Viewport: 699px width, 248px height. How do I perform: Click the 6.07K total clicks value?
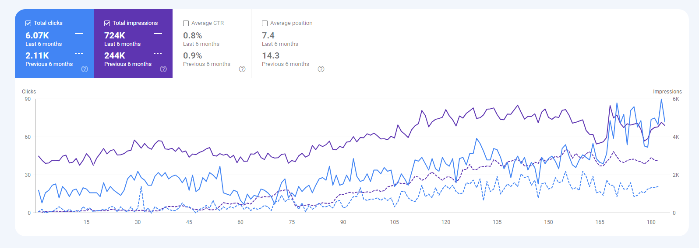37,35
